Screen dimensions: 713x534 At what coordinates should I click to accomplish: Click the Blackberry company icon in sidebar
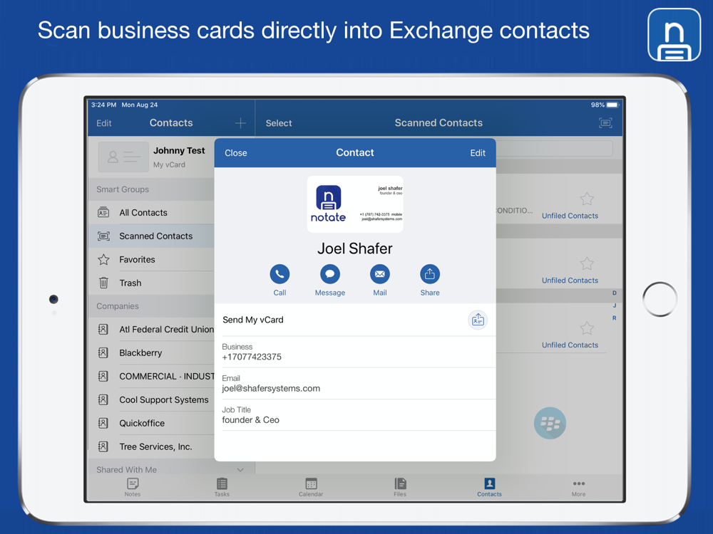click(x=103, y=353)
